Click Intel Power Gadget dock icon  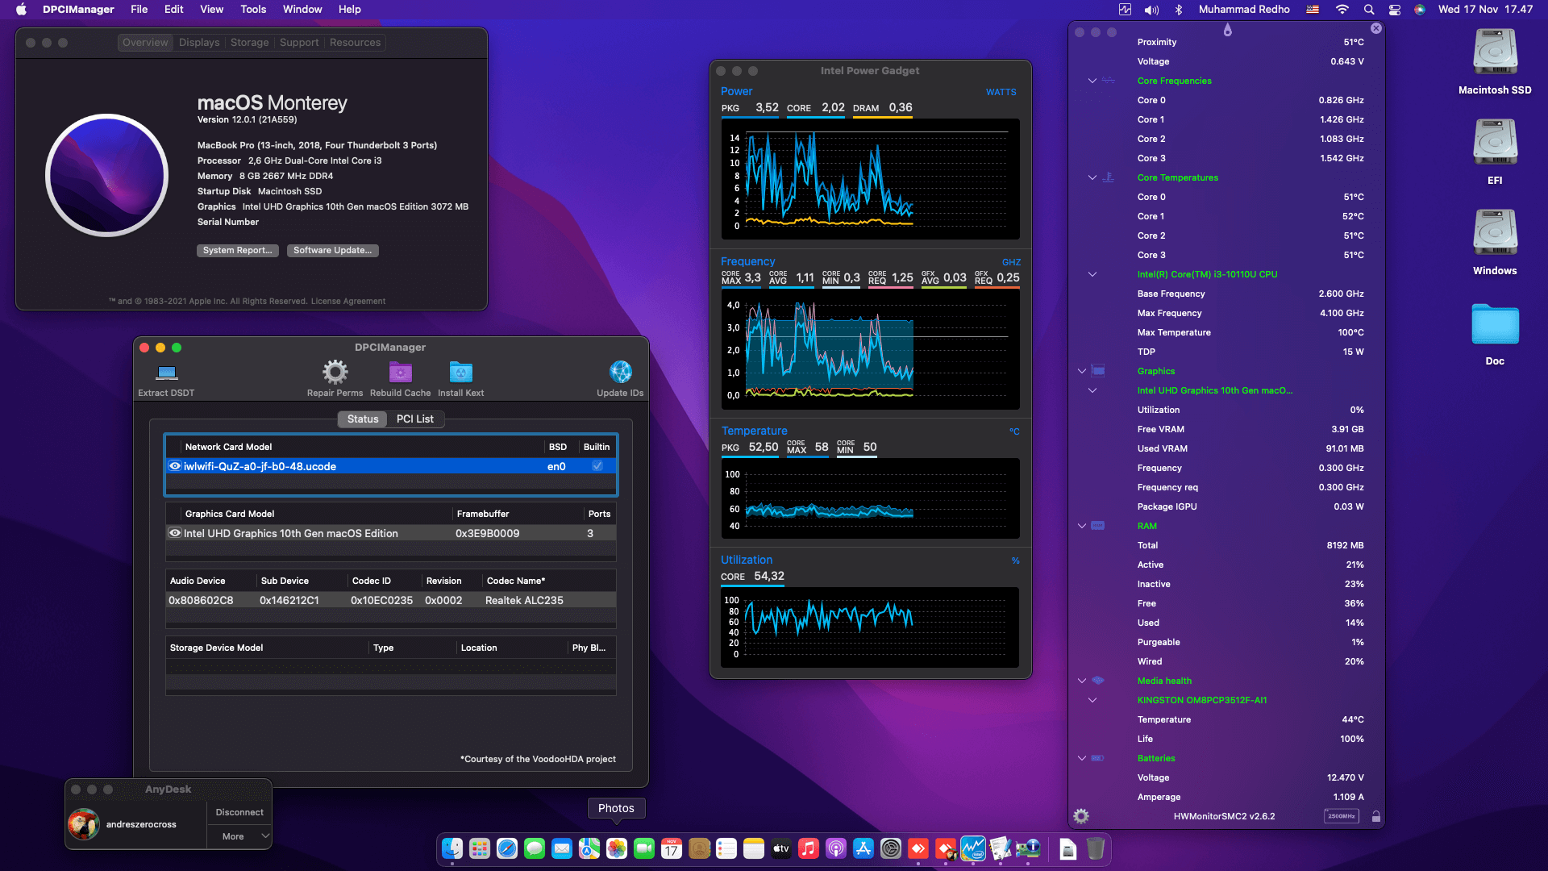click(x=973, y=848)
